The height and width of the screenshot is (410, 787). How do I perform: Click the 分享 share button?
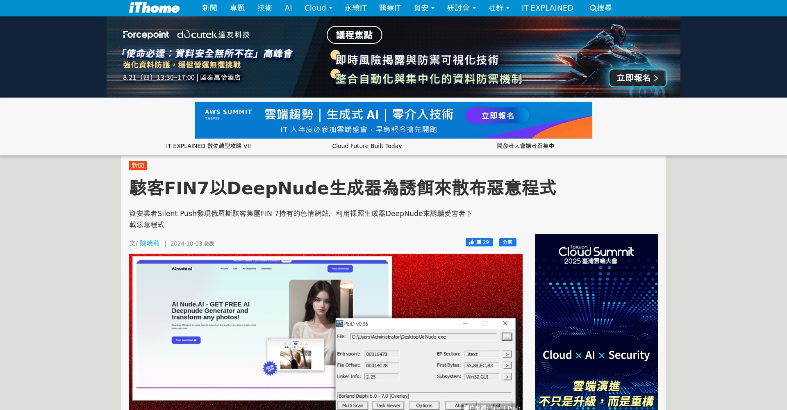coord(507,242)
